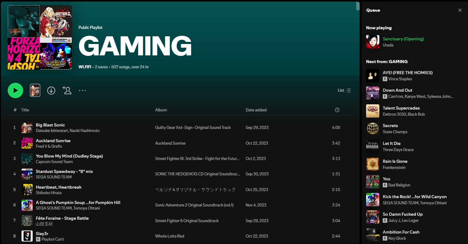Open artist Key Glock in queue
This screenshot has width=468, height=244.
[397, 238]
